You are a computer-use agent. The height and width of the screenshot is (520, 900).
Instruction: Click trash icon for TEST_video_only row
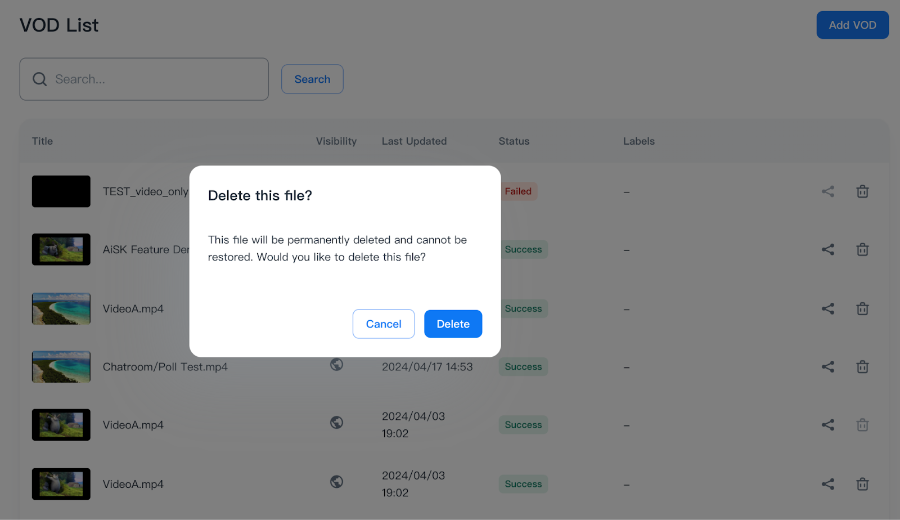[x=862, y=191]
